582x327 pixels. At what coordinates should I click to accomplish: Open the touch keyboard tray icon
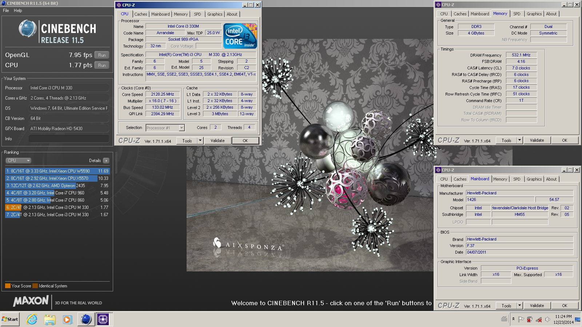504,319
